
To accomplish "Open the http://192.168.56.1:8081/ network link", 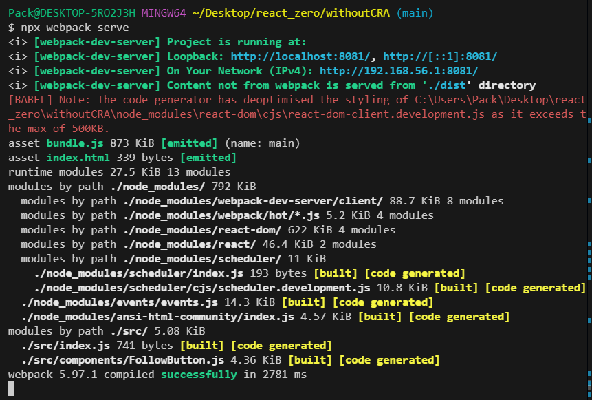I will [399, 71].
